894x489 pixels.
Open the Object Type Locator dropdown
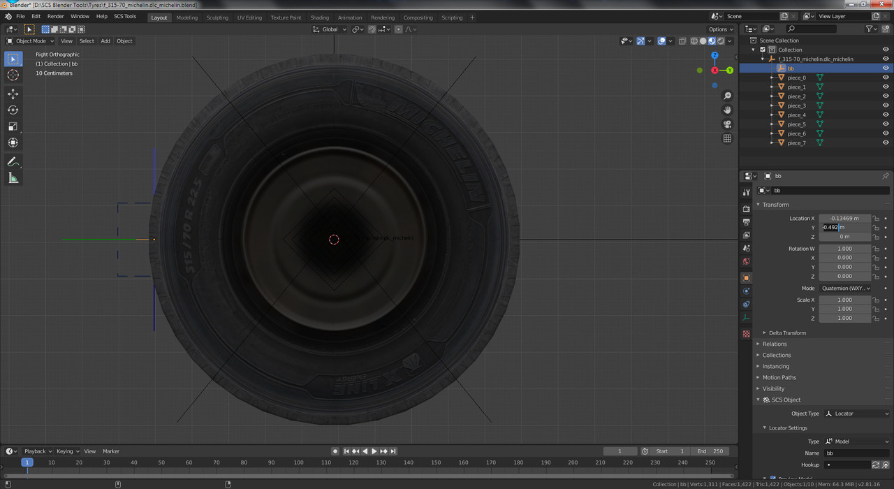(x=857, y=414)
